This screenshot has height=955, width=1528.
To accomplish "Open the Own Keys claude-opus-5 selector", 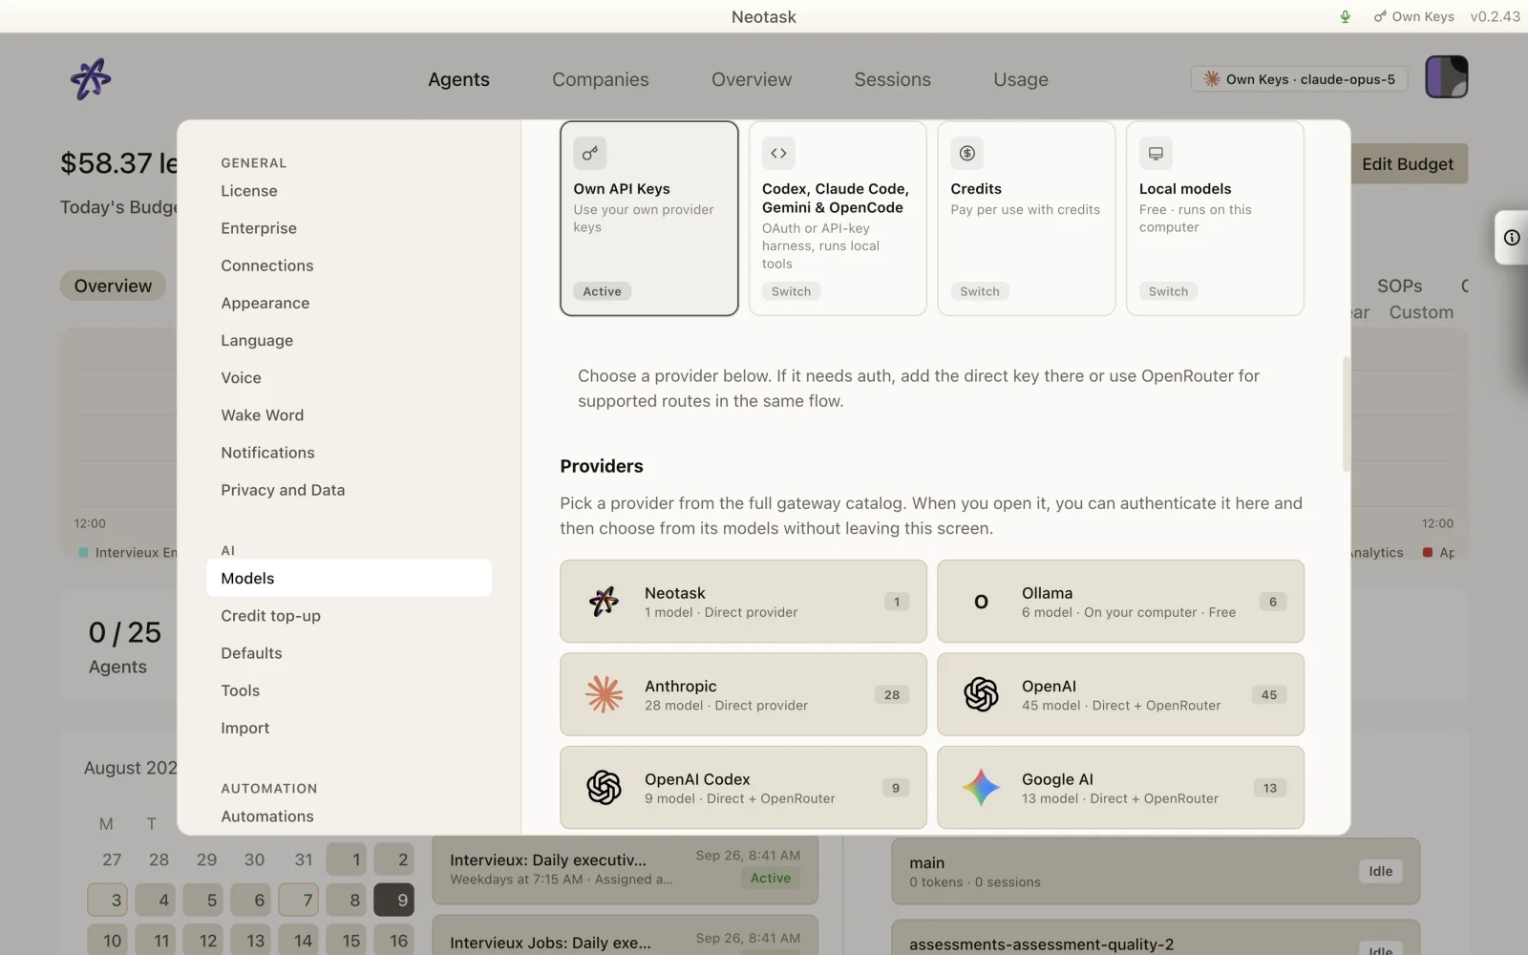I will click(x=1299, y=79).
